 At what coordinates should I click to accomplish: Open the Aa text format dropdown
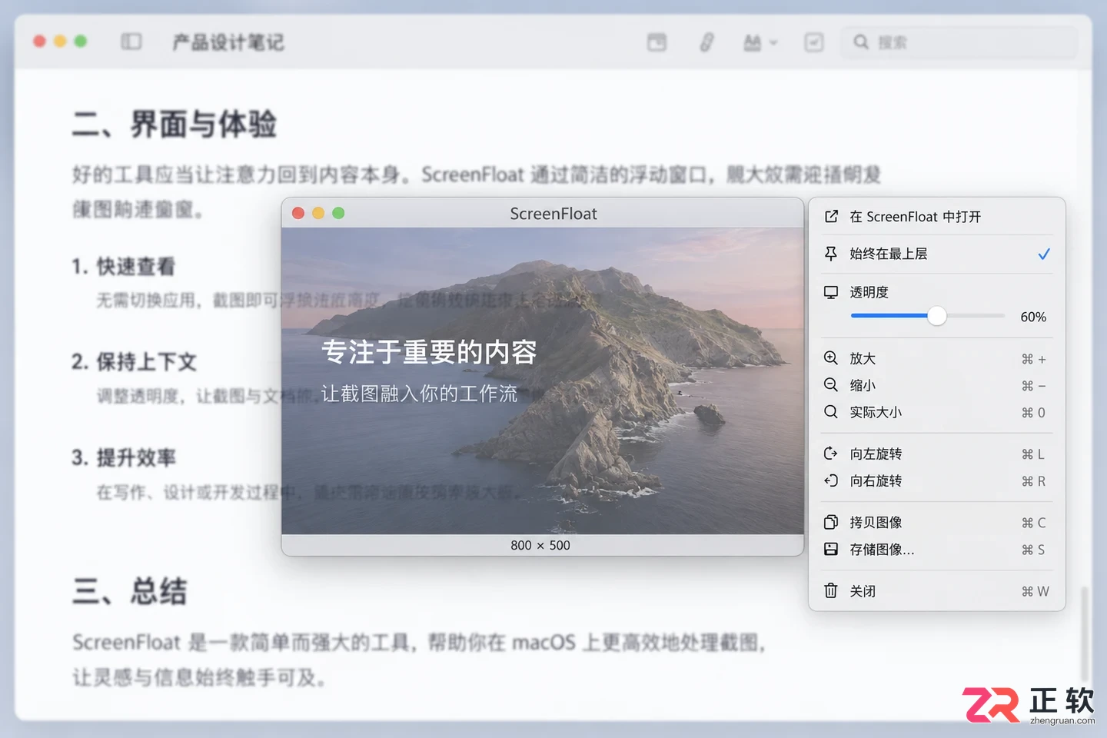[760, 43]
